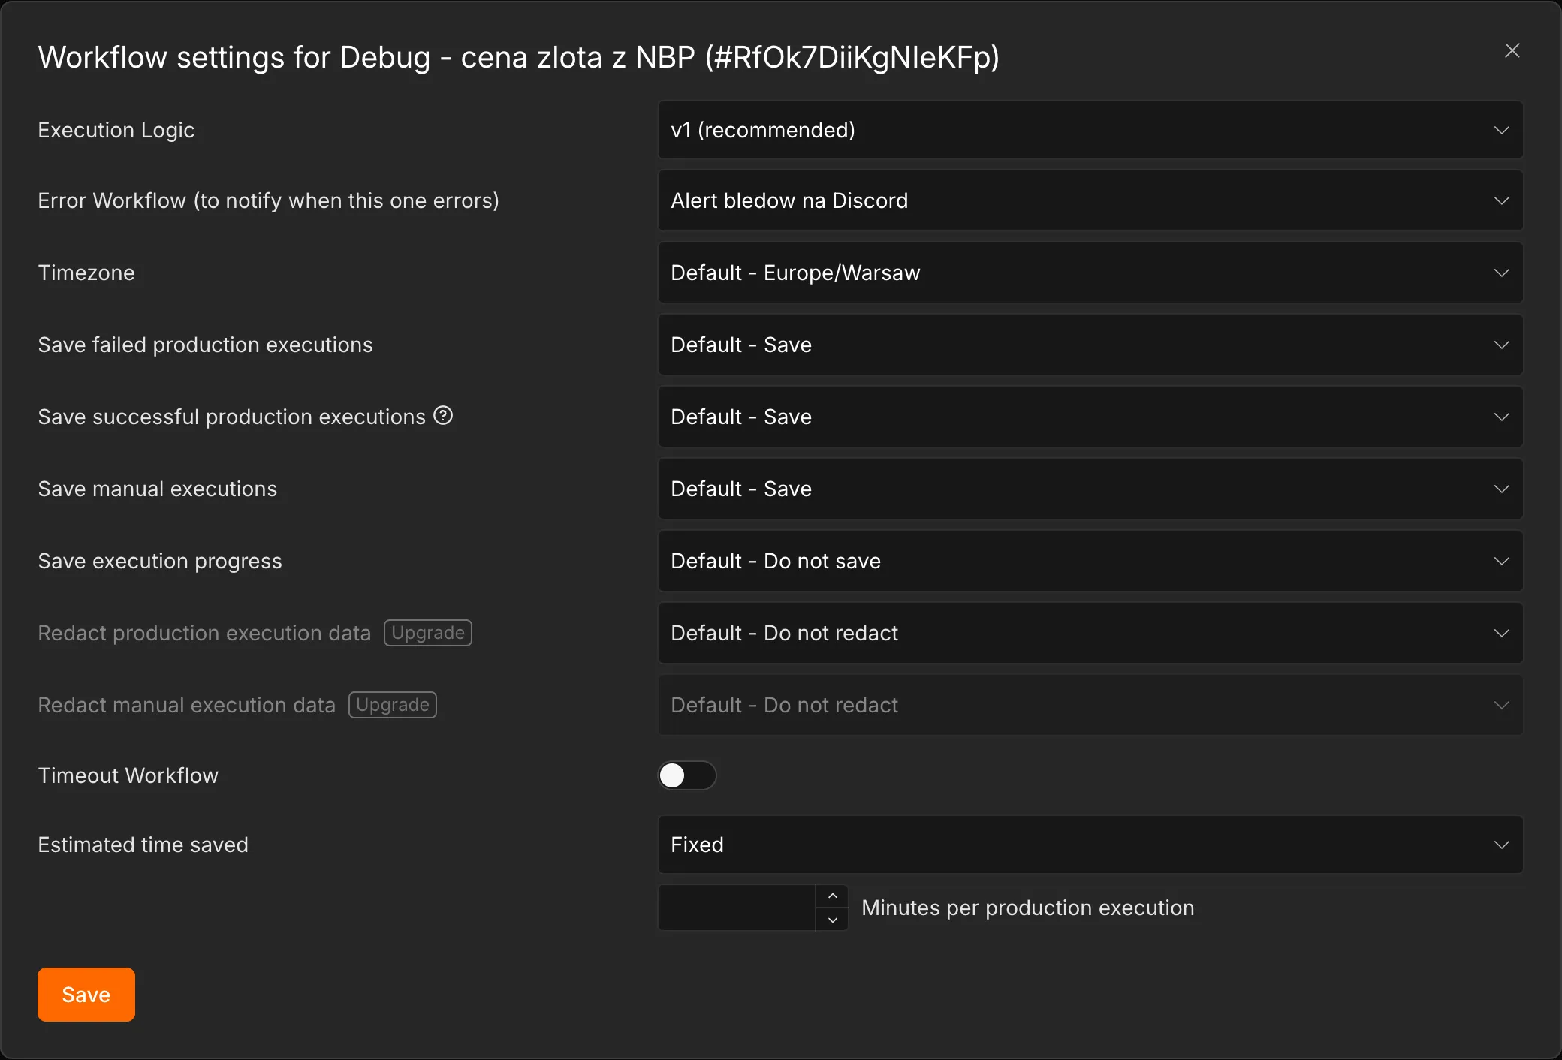The height and width of the screenshot is (1060, 1562).
Task: Open the Timezone dropdown
Action: [x=1090, y=273]
